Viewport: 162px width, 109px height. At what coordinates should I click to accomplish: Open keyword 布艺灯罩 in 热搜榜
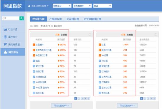tap(105, 93)
